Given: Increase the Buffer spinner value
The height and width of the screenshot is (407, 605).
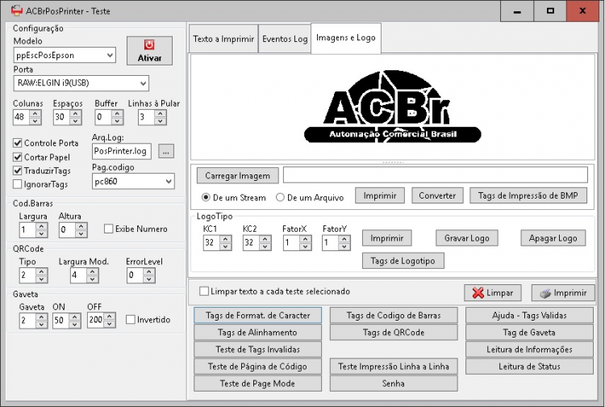Looking at the screenshot, I should coord(117,113).
